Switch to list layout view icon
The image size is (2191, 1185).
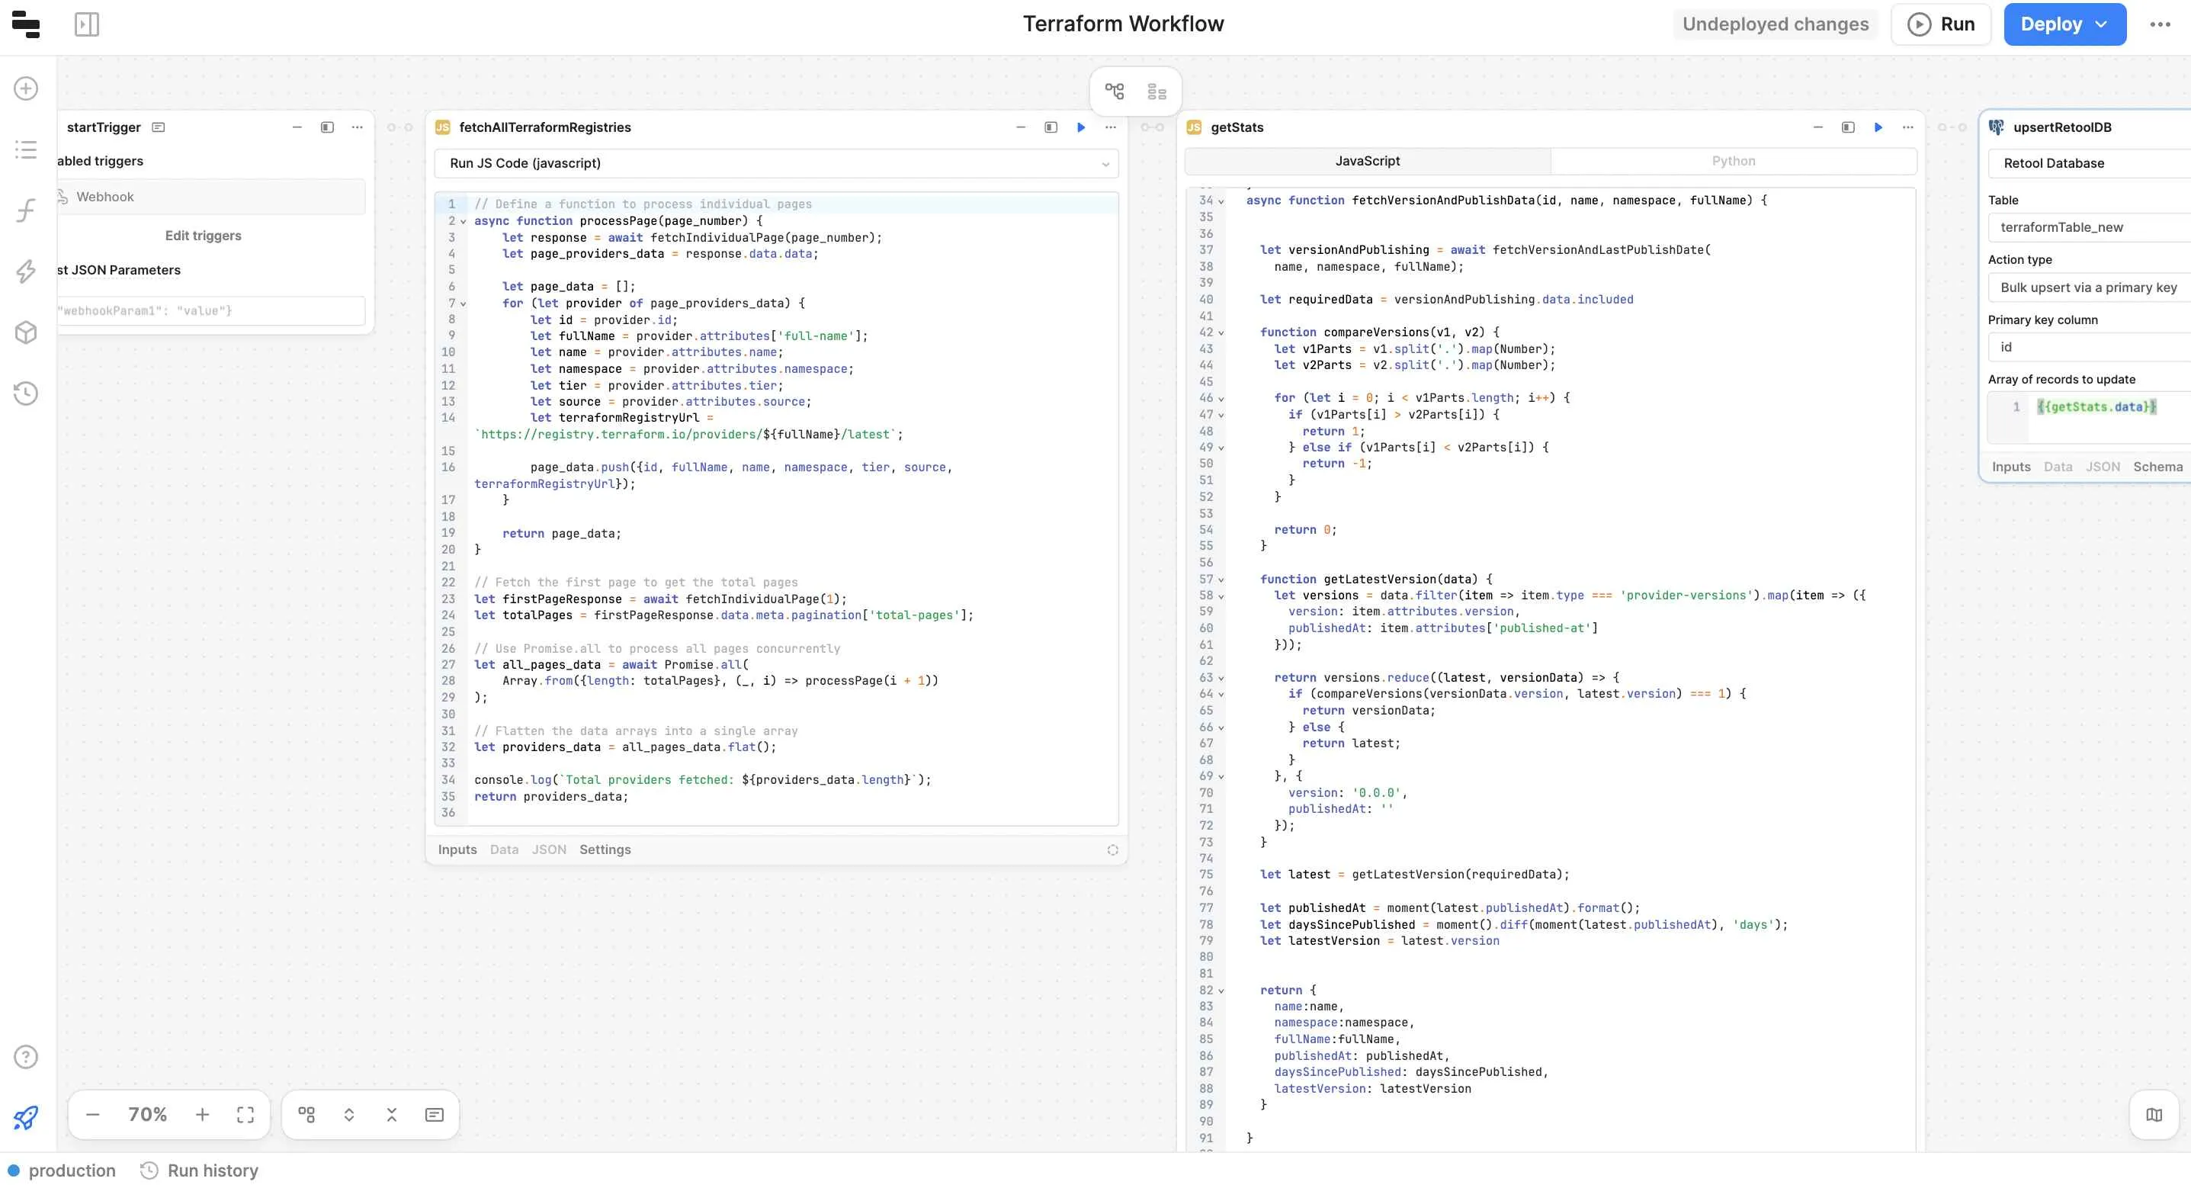click(x=1156, y=91)
